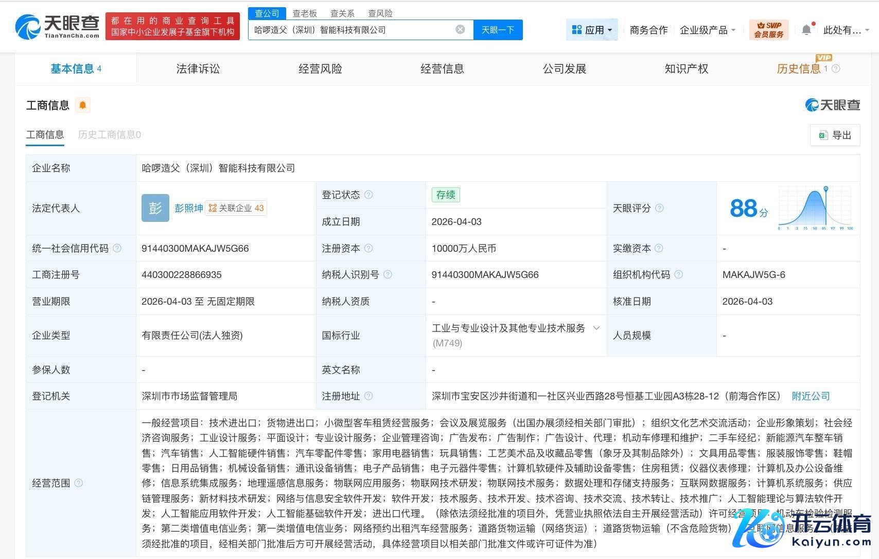
Task: Click help icon next to 登记状态
Action: click(x=368, y=195)
